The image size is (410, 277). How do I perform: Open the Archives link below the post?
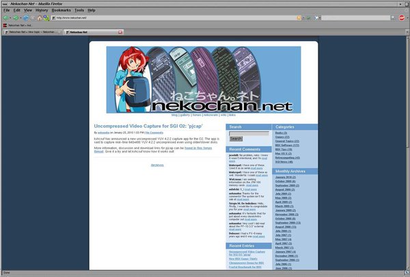tap(157, 166)
